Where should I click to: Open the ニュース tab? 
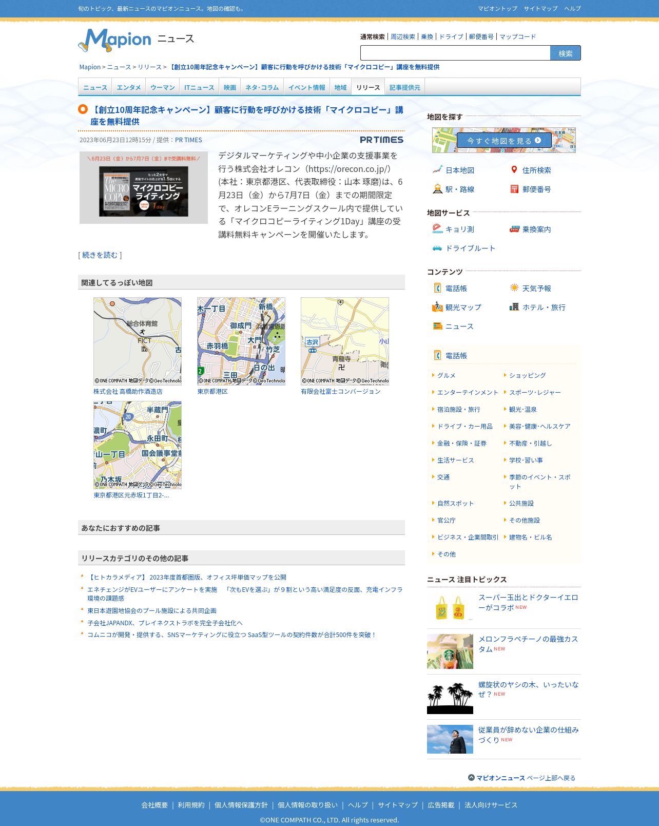coord(95,87)
